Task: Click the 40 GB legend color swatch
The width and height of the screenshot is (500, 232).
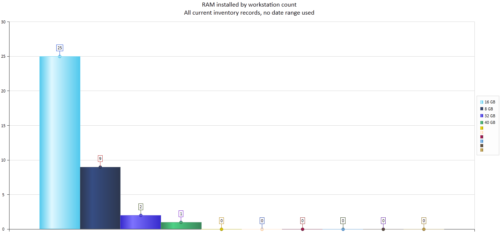Action: (482, 122)
